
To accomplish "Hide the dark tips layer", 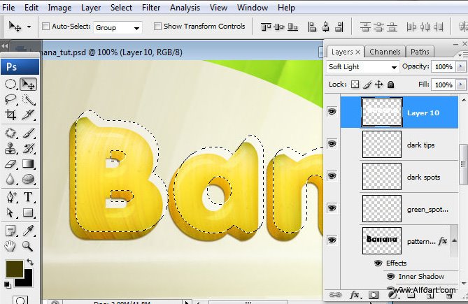I will [332, 144].
